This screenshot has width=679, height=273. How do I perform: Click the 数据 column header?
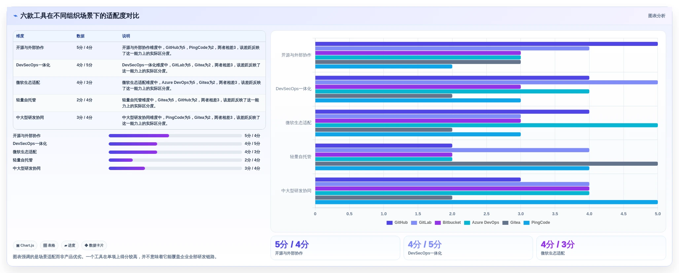(x=81, y=36)
